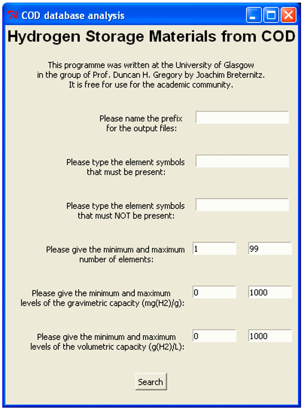The image size is (303, 410).
Task: Maximize the COD database analysis window
Action: 271,15
